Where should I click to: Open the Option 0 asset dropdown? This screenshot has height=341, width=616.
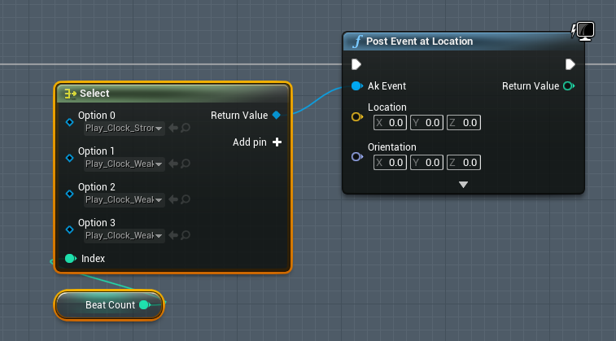[x=124, y=128]
